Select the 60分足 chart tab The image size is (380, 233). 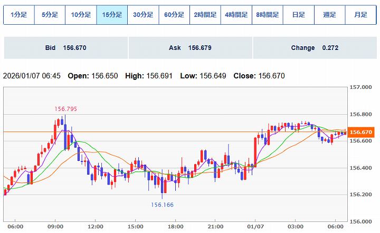(174, 15)
